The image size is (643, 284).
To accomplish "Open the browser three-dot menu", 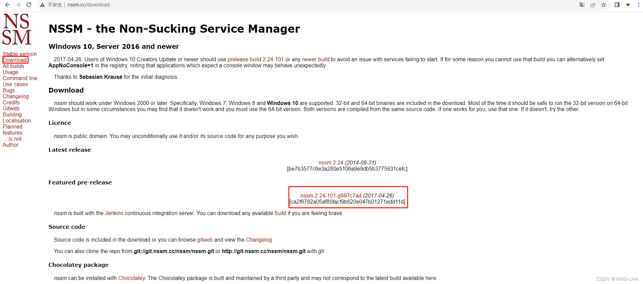I will [639, 5].
